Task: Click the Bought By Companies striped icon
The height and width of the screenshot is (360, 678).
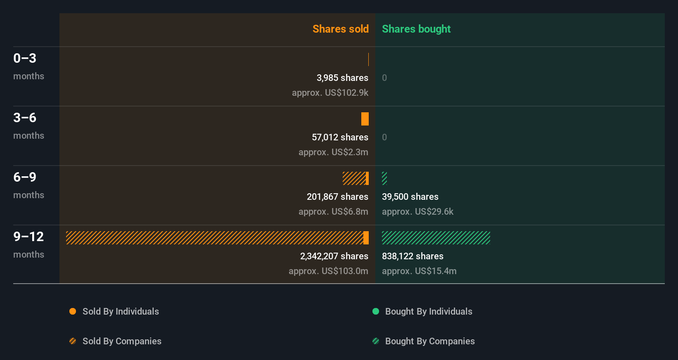Action: coord(376,341)
